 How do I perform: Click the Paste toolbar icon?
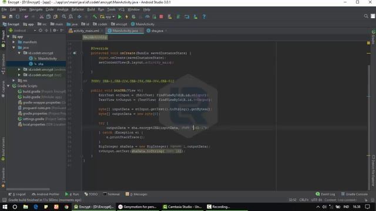pyautogui.click(x=55, y=17)
